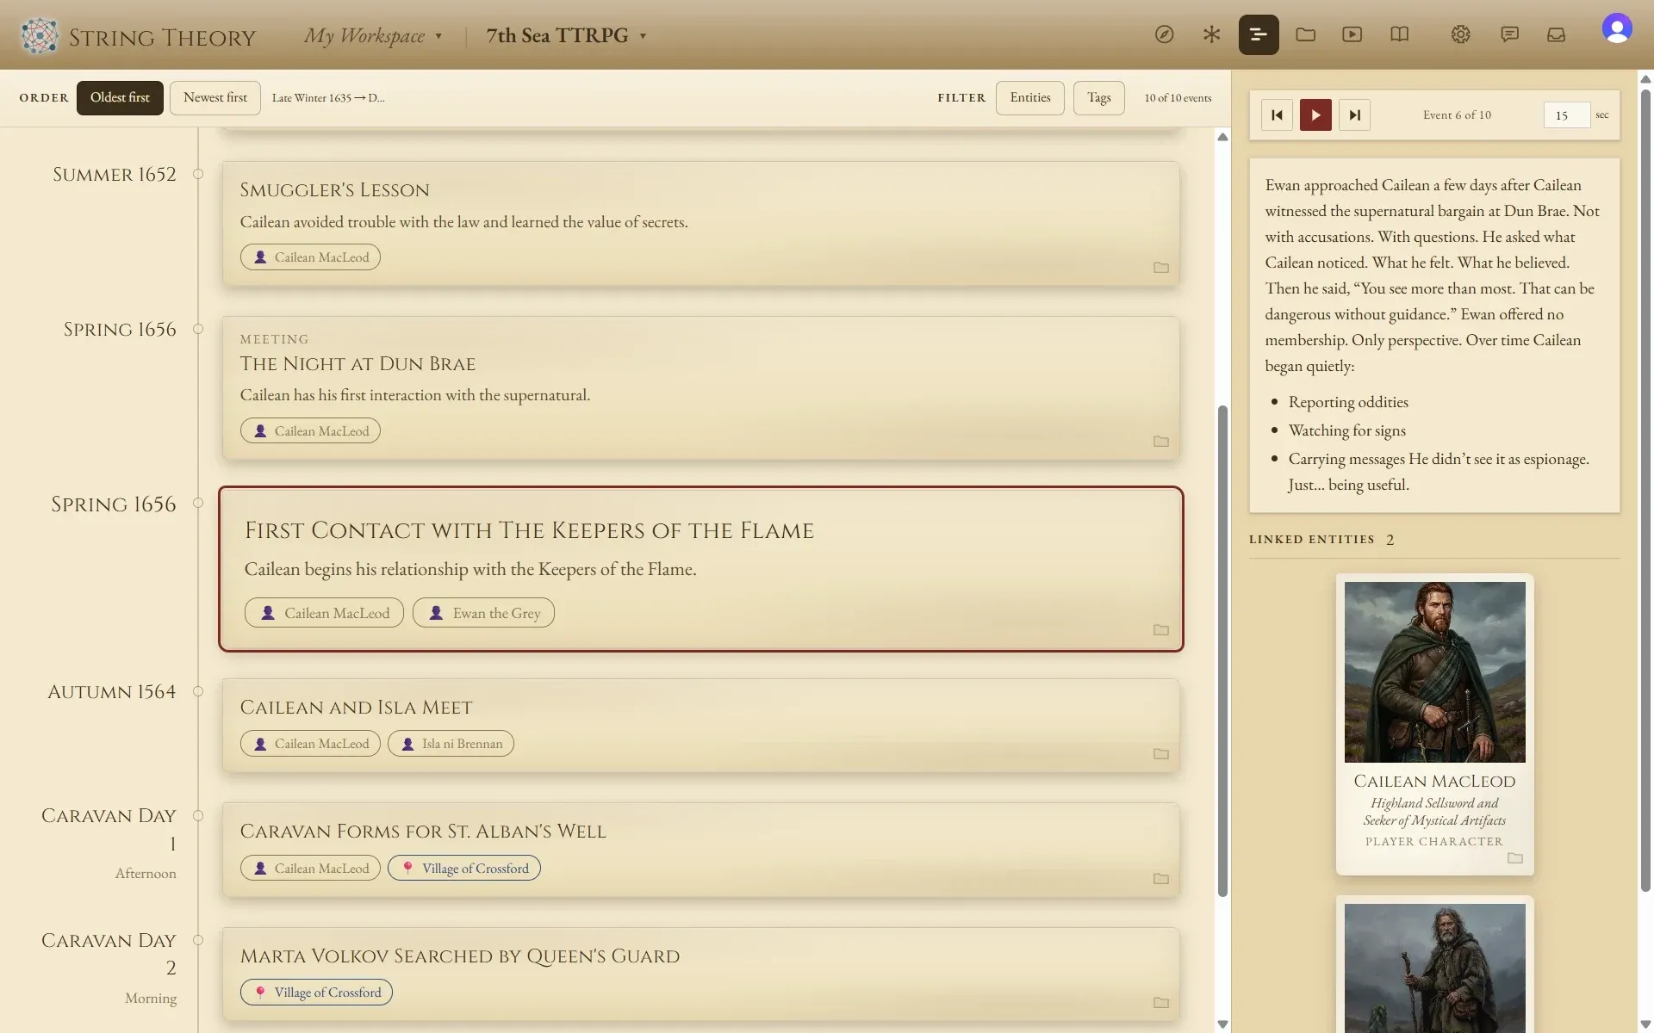Open the user profile avatar
This screenshot has width=1654, height=1033.
click(x=1617, y=28)
